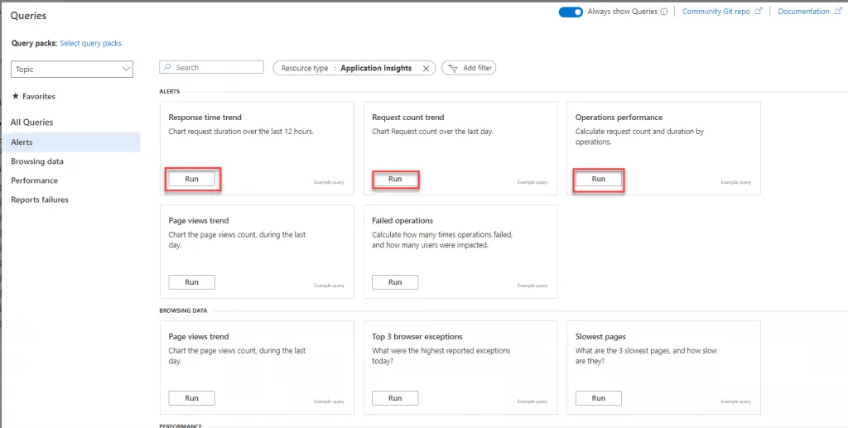Run the Slowest pages query
The image size is (848, 428).
pyautogui.click(x=599, y=397)
